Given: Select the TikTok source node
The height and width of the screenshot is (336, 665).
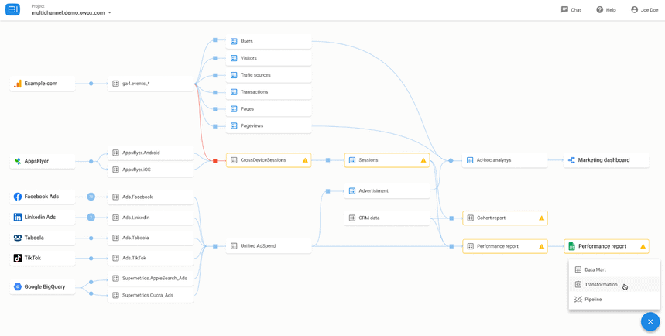Looking at the screenshot, I should 43,258.
